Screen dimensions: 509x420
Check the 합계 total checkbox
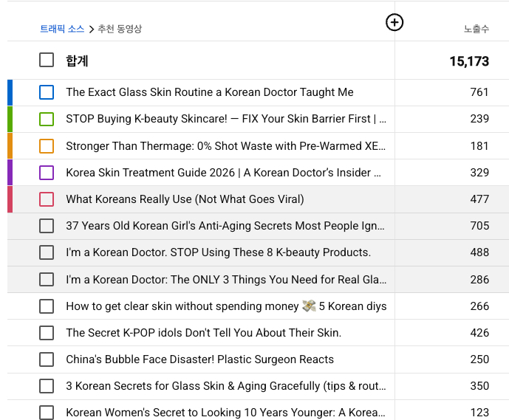point(47,60)
